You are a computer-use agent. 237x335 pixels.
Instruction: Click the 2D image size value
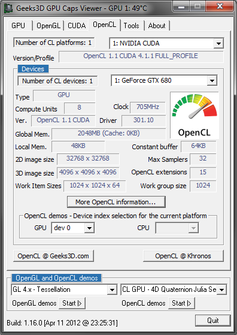pos(88,159)
